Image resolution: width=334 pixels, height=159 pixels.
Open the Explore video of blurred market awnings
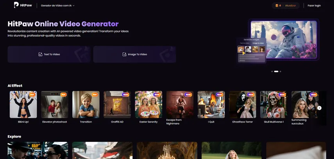point(102,150)
